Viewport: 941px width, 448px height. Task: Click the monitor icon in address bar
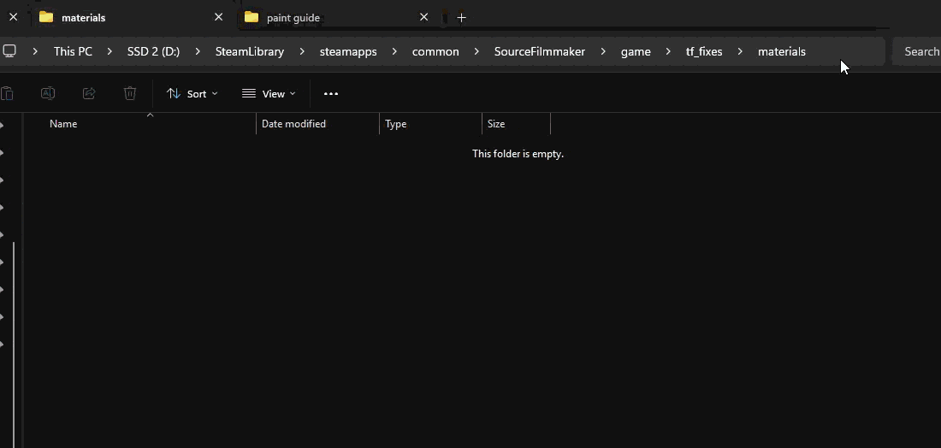pyautogui.click(x=10, y=51)
